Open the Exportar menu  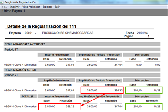(x=48, y=7)
